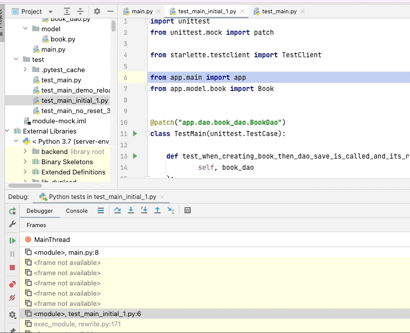Screen dimensions: 410x333
Task: Resume program execution
Action: pos(11,240)
